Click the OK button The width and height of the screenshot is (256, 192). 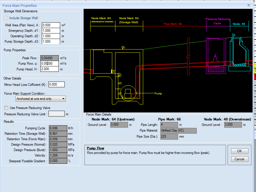(240, 151)
